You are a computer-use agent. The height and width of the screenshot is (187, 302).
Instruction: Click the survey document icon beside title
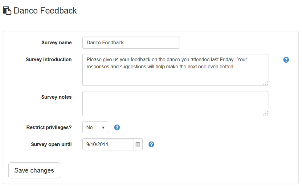click(x=7, y=10)
